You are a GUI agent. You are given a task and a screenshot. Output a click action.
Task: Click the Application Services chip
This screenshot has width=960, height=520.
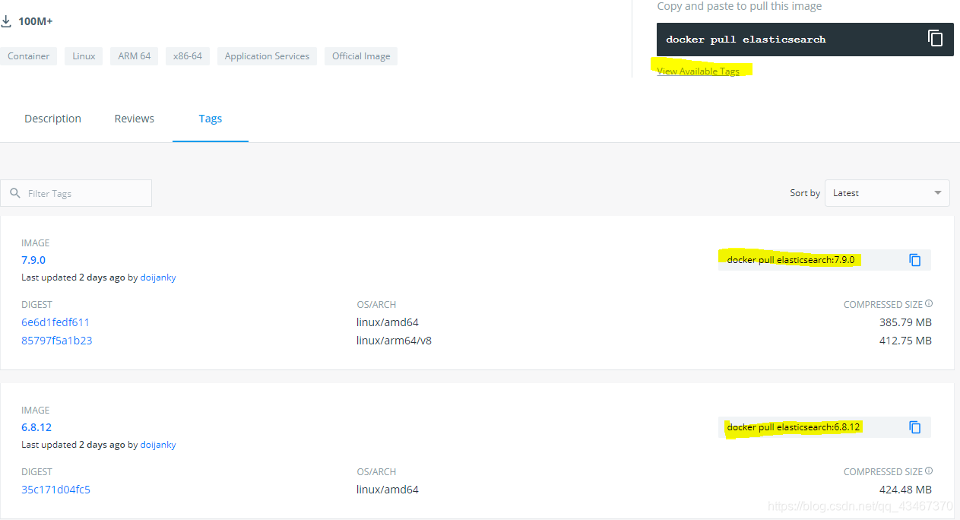(267, 56)
